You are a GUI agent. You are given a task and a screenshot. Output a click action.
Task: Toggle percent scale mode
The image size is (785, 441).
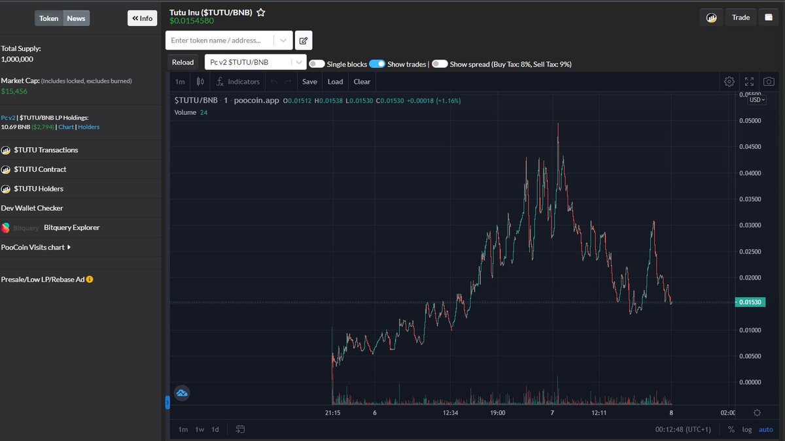(731, 429)
